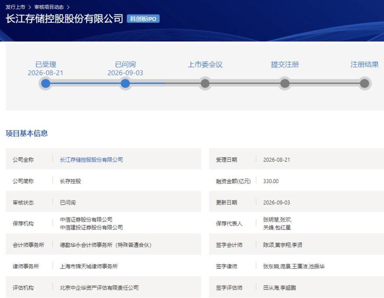Click the 已问询 stage label

(x=125, y=64)
